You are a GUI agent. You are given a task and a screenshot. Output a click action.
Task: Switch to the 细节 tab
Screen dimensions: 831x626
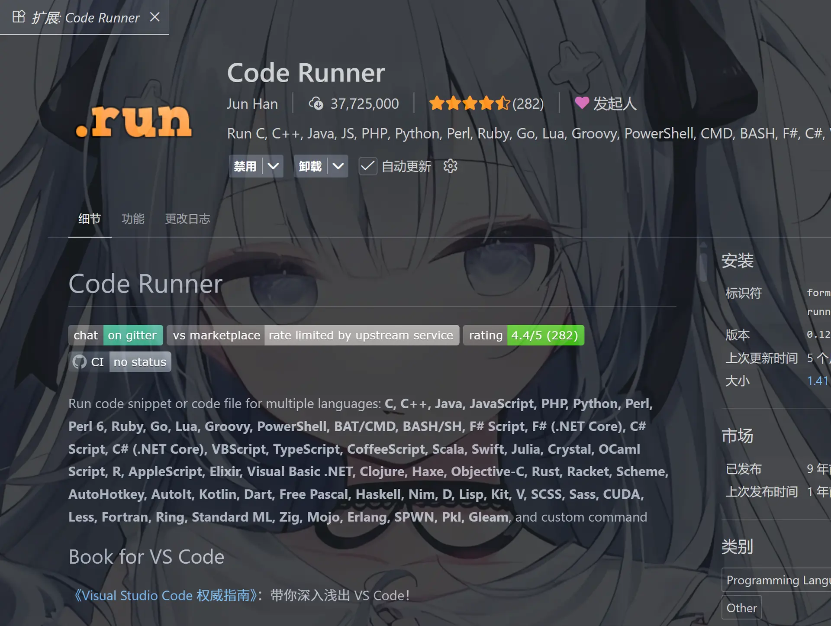click(x=90, y=219)
